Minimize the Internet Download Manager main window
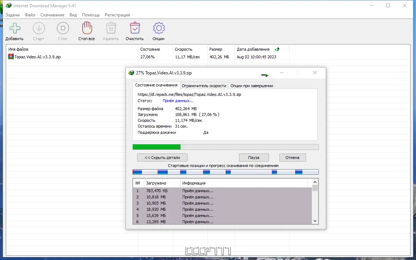416x260 pixels. point(372,5)
